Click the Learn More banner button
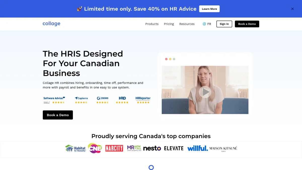The image size is (302, 170). [209, 9]
